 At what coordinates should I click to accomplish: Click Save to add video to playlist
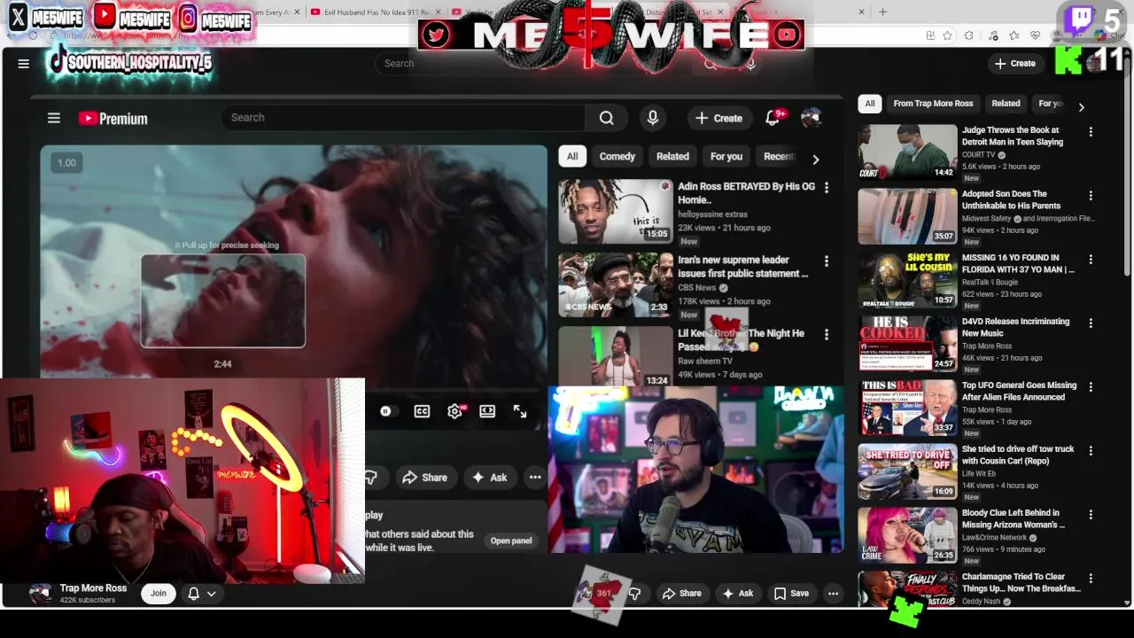pos(791,594)
